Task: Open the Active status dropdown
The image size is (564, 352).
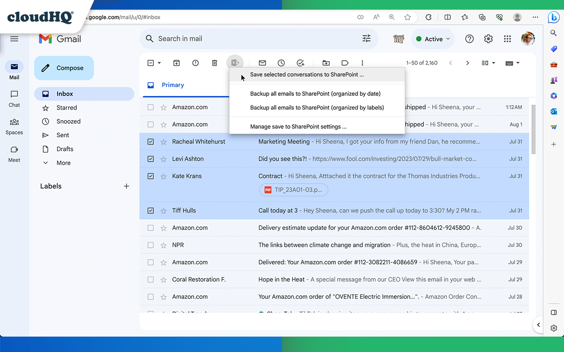Action: pos(433,39)
